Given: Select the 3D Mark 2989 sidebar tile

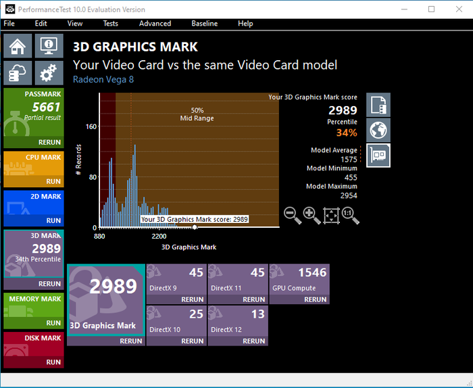Looking at the screenshot, I should (34, 253).
